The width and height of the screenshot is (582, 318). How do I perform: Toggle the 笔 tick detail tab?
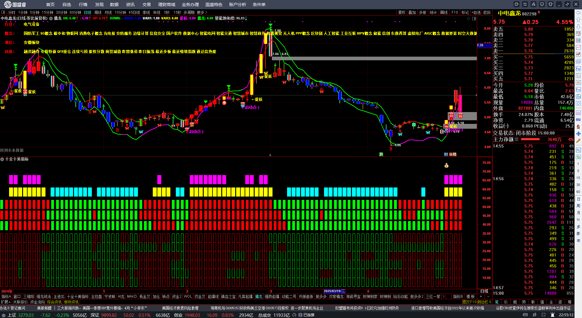(x=497, y=302)
